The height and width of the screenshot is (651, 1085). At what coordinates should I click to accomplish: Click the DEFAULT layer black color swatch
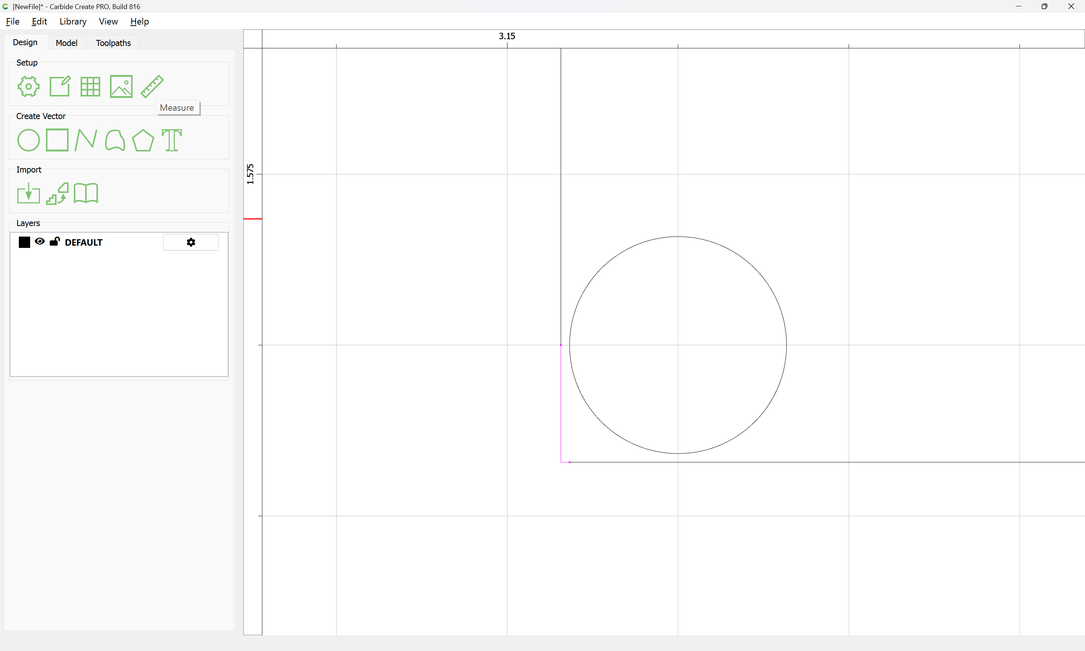(x=24, y=242)
